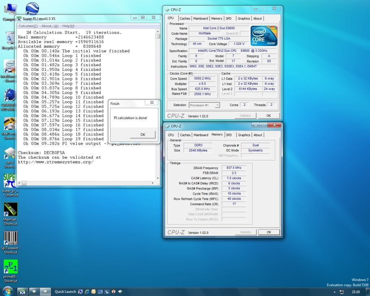Viewport: 370px width, 296px height.
Task: Close the Finish dialog
Action: point(152,102)
